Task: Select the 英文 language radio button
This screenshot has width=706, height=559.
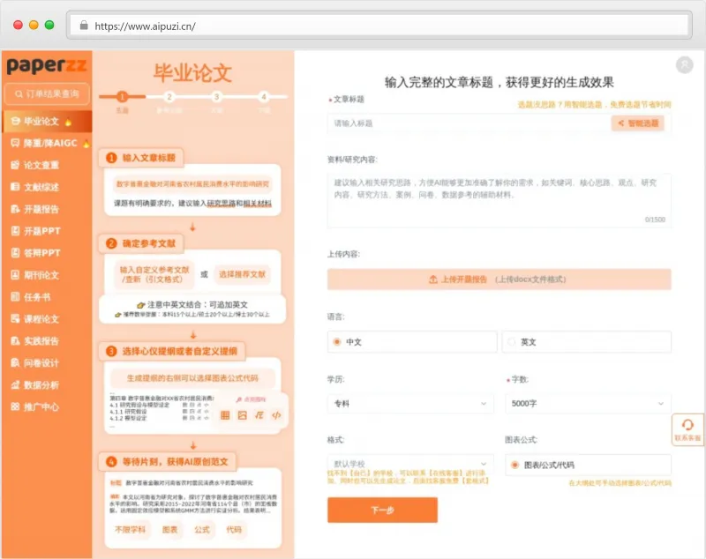Action: pos(513,341)
